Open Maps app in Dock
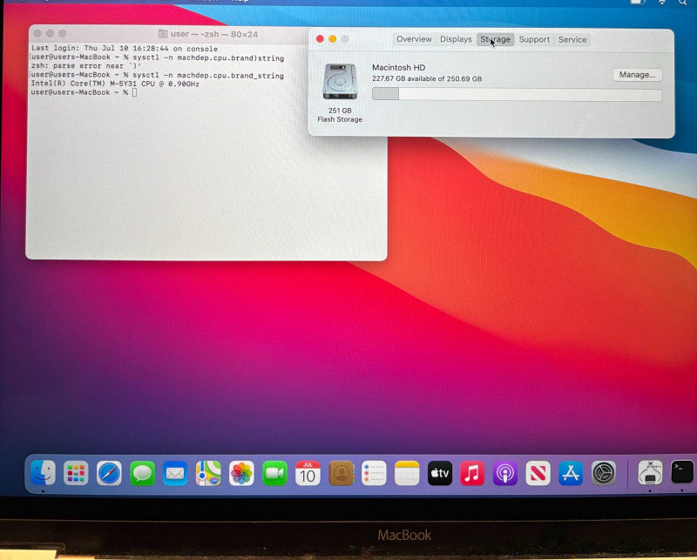 coord(208,473)
